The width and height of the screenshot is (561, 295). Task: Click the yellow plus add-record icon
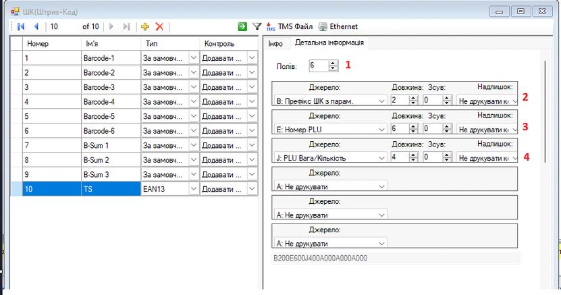(x=144, y=26)
